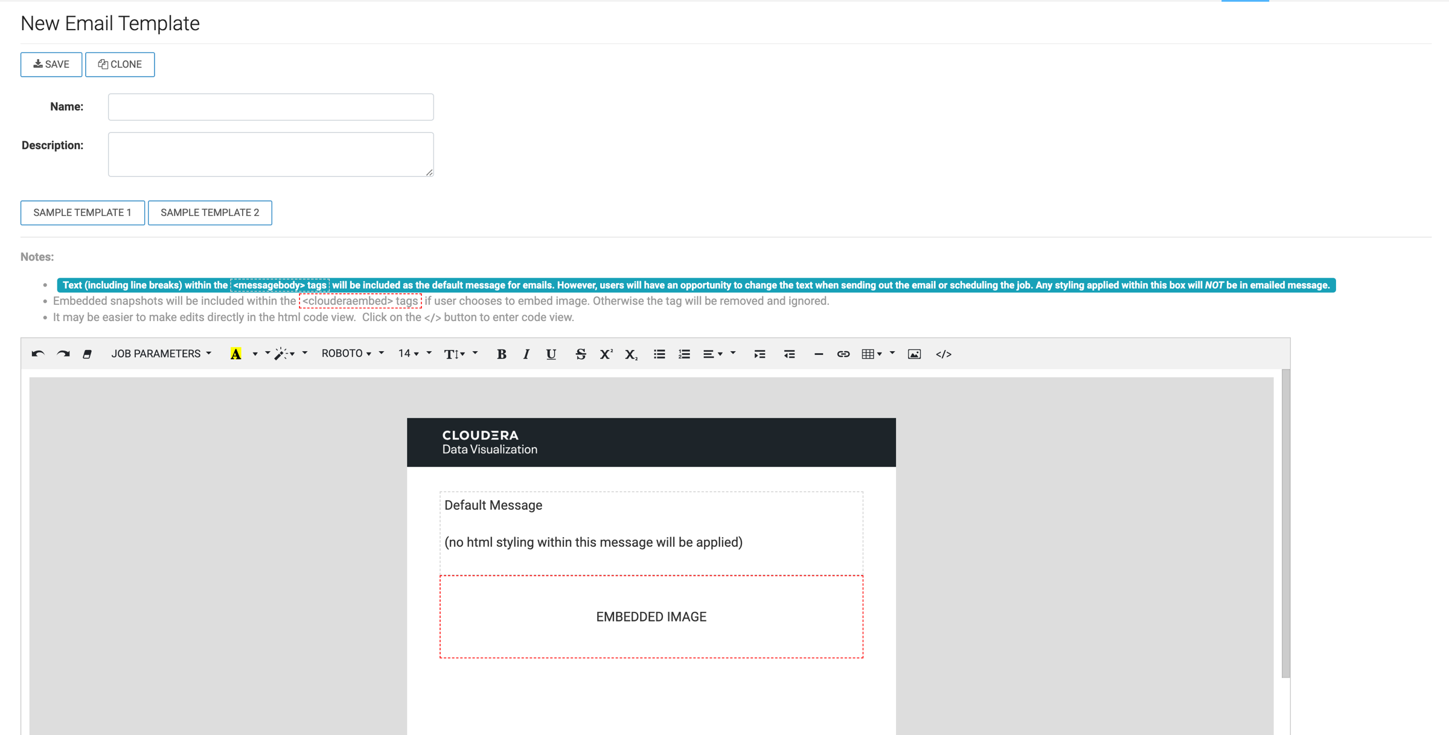The image size is (1449, 735).
Task: Load Sample Template 2
Action: (210, 212)
